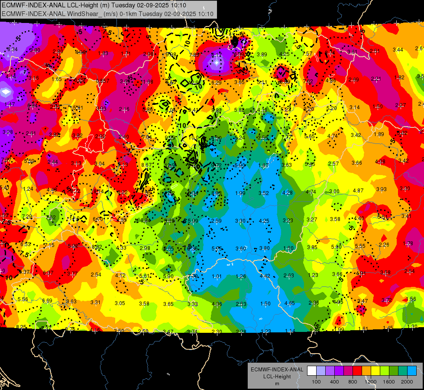This screenshot has width=424, height=390.
Task: Click the red legend swatch
Action: click(x=357, y=371)
